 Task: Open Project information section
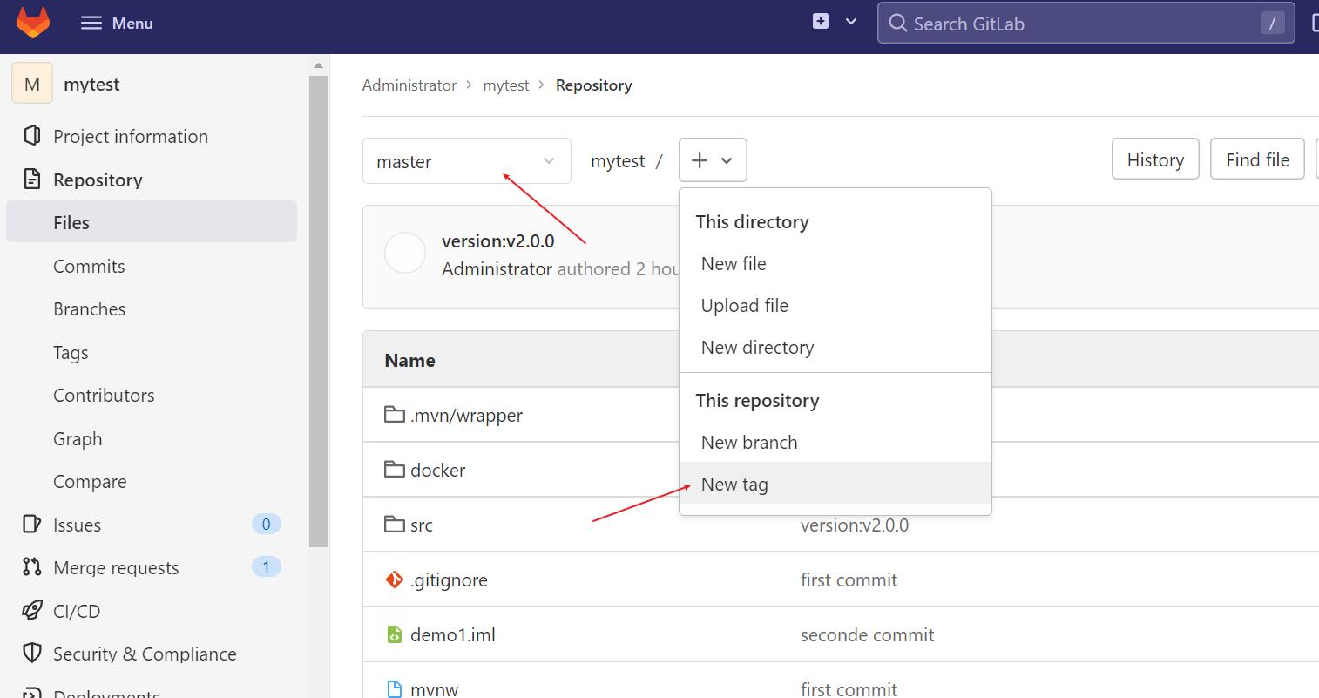(x=131, y=137)
